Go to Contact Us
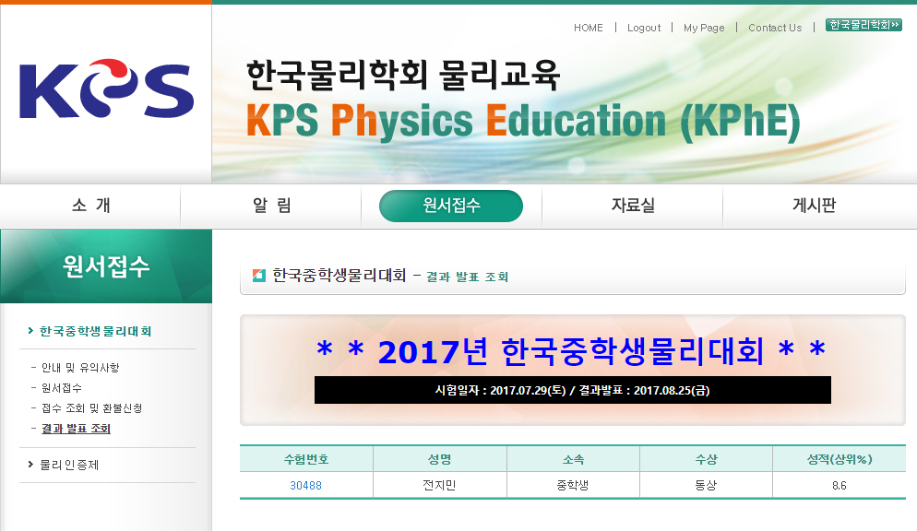The width and height of the screenshot is (917, 531). click(x=775, y=28)
